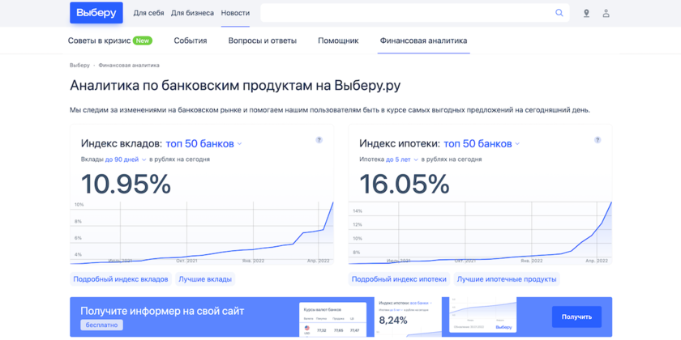Click the 'Получить' button
The image size is (681, 340).
[x=576, y=317]
